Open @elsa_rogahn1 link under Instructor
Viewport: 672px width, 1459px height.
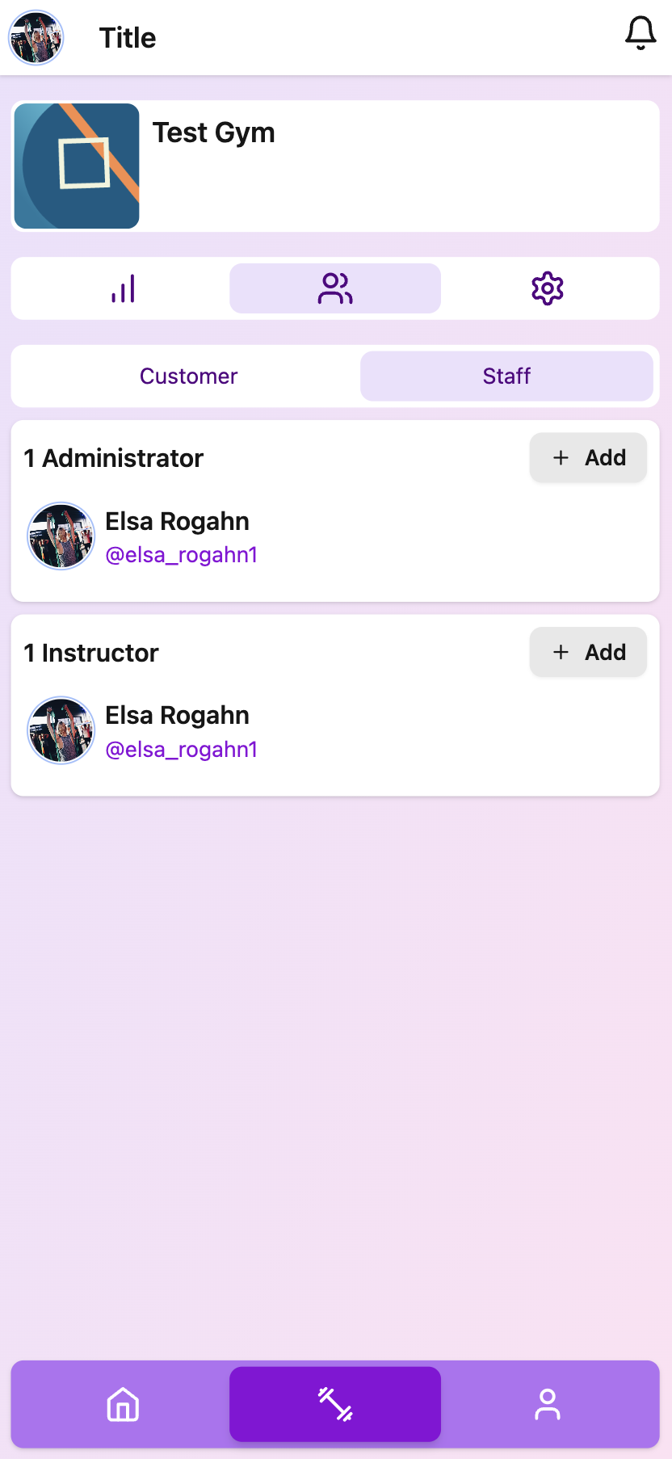coord(181,750)
